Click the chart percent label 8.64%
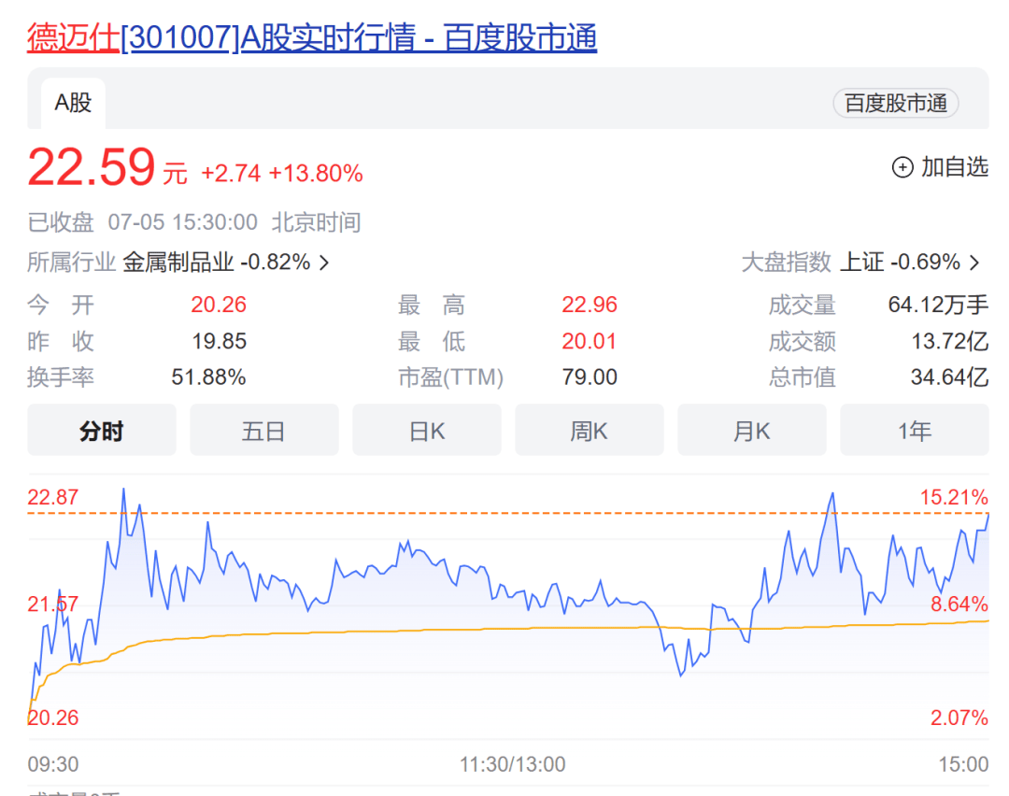The image size is (1009, 796). (x=959, y=604)
